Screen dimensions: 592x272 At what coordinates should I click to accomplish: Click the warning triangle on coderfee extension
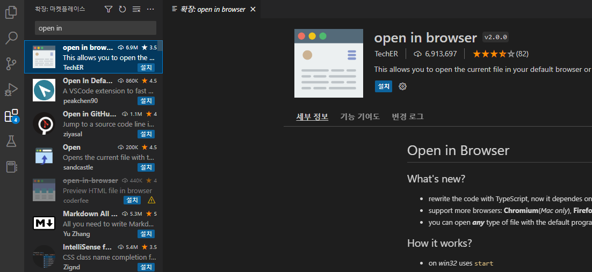(x=151, y=200)
